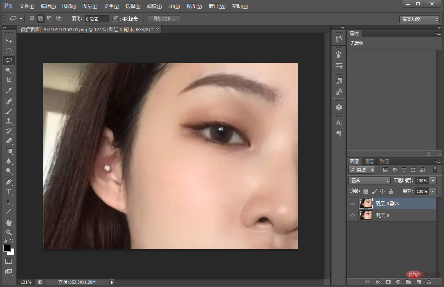Select the Healing Brush tool
444x287 pixels.
tap(9, 101)
